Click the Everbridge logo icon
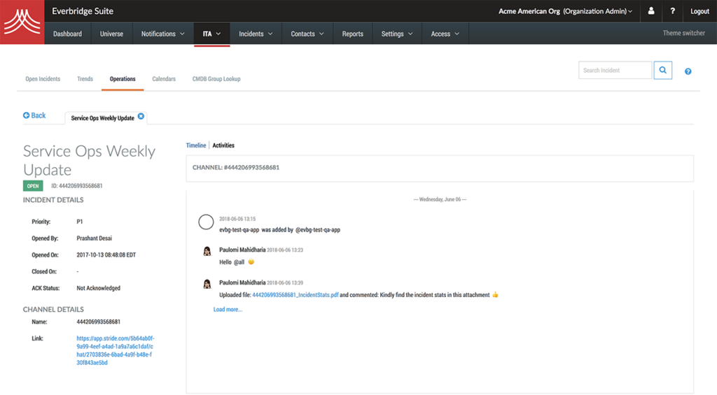 tap(22, 22)
